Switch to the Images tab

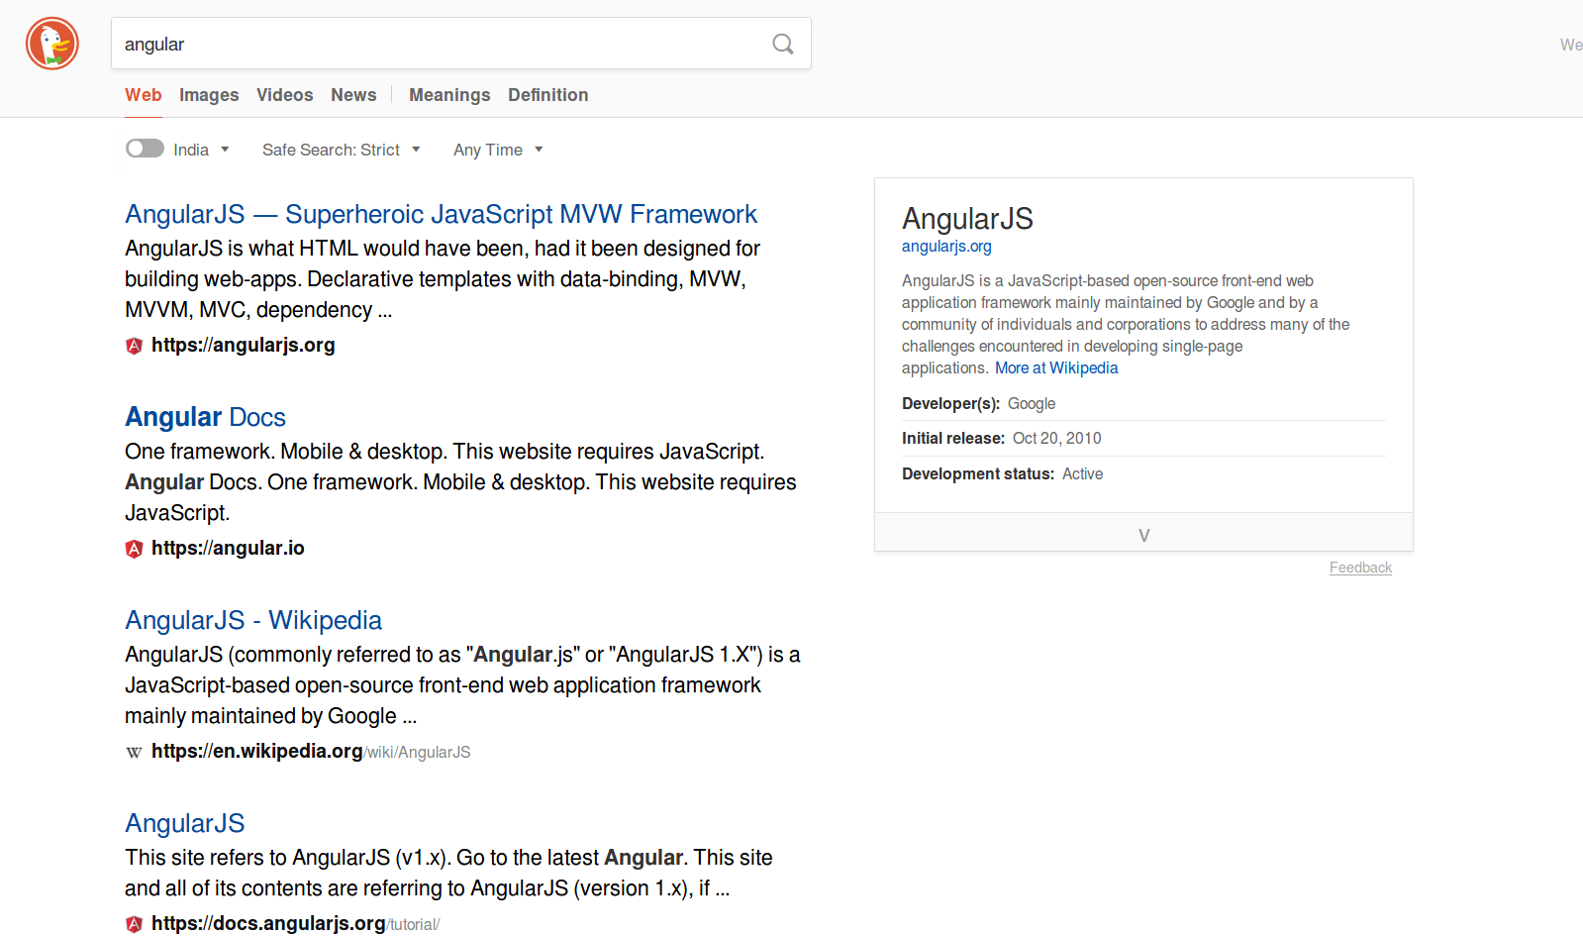pyautogui.click(x=209, y=95)
